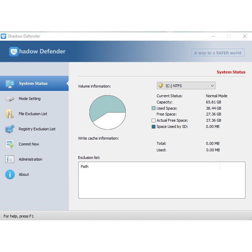252x252 pixels.
Task: Go to Registry Exclusion List section
Action: click(37, 129)
